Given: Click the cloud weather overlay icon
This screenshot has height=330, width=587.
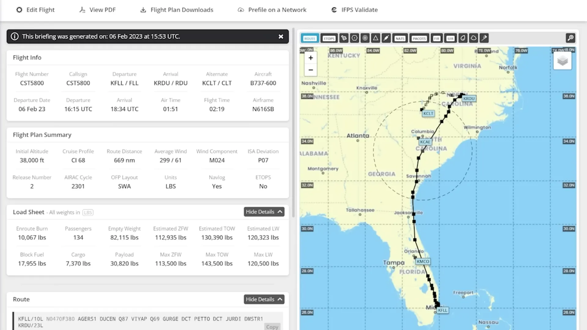Looking at the screenshot, I should pyautogui.click(x=474, y=38).
